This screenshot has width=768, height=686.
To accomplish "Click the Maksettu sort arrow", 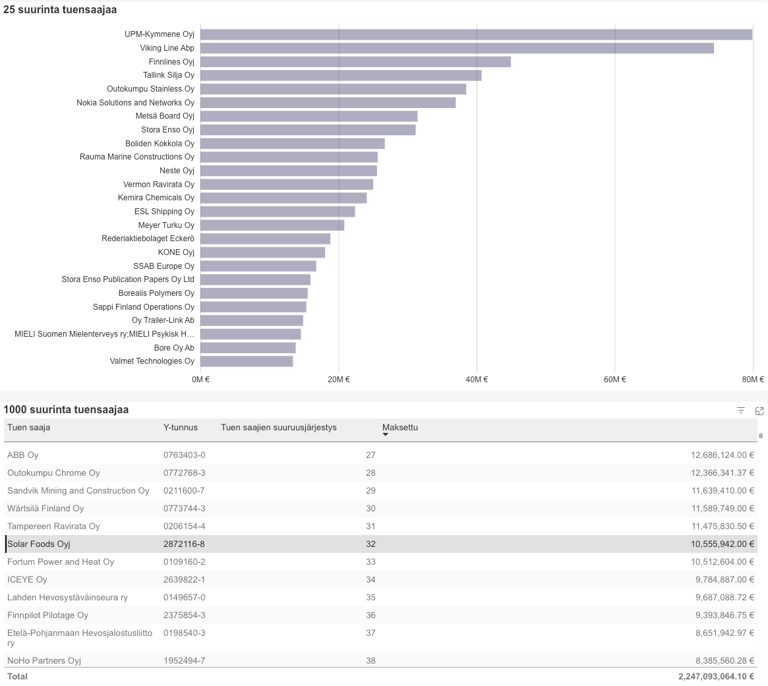I will tap(386, 434).
